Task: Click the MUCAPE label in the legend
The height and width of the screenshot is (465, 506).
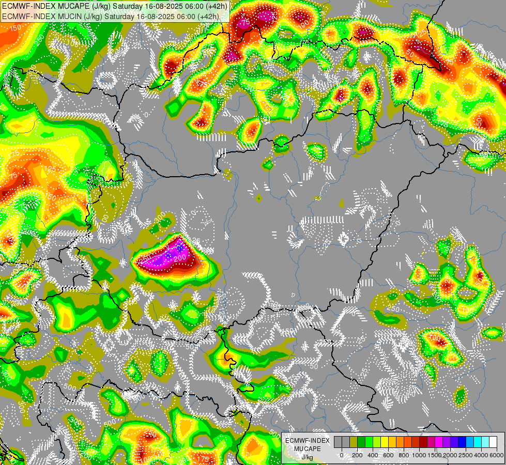Action: click(x=308, y=449)
